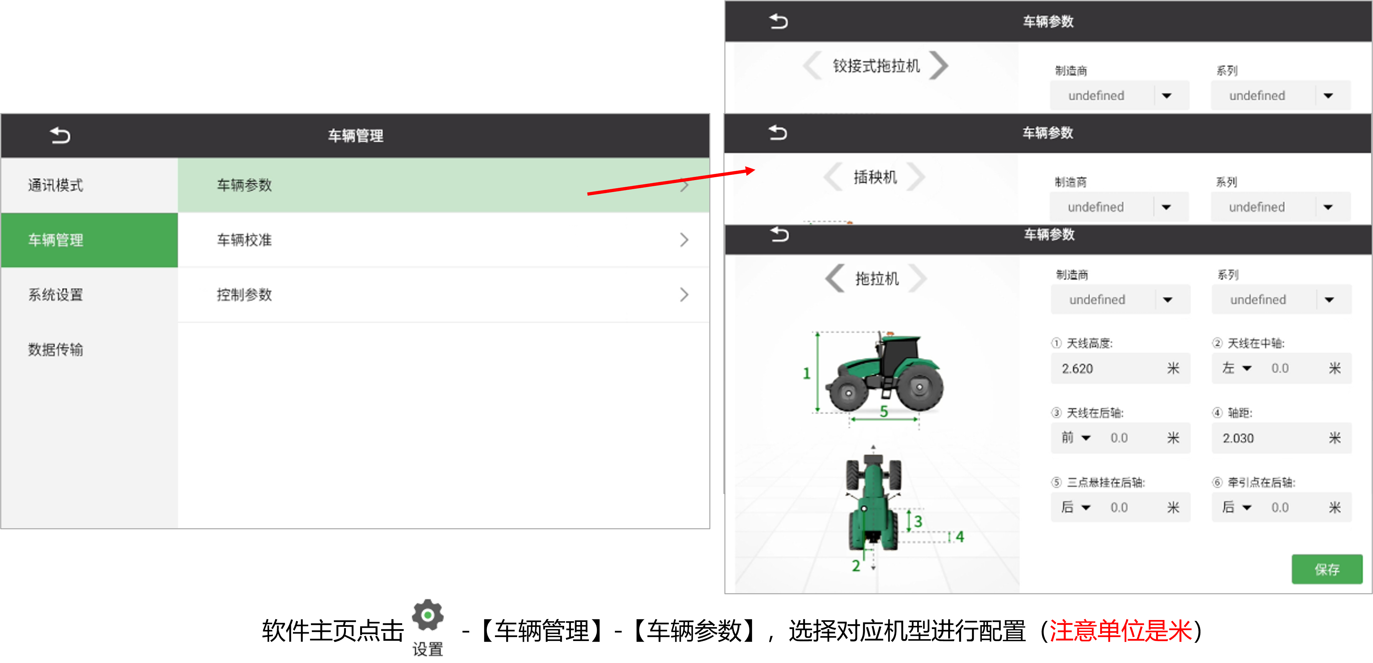Open 制造商 dropdown in the 拖拉机 panel
This screenshot has width=1373, height=663.
point(1121,300)
